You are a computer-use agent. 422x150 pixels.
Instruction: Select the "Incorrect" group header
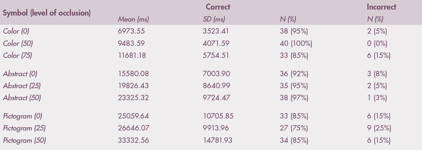tap(381, 7)
